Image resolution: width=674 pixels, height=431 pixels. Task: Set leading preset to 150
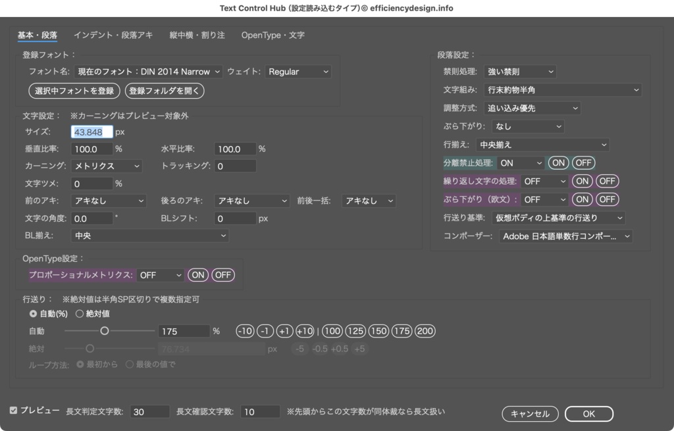pyautogui.click(x=378, y=331)
